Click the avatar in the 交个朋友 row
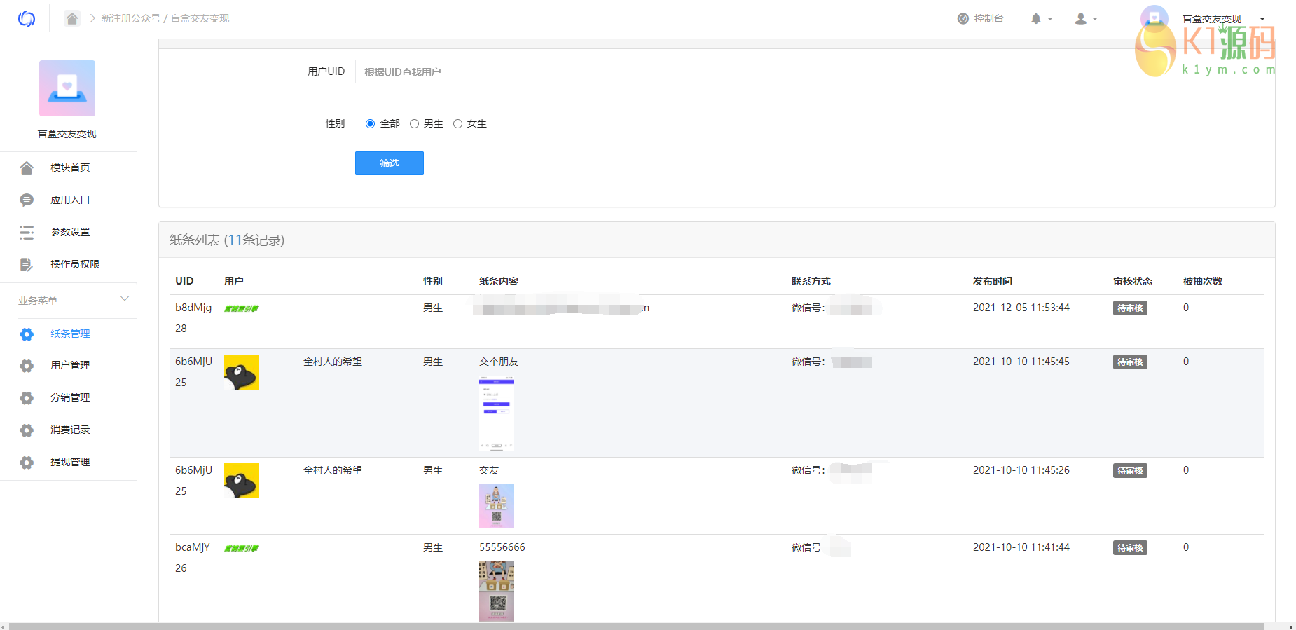Viewport: 1296px width, 630px height. (x=242, y=372)
